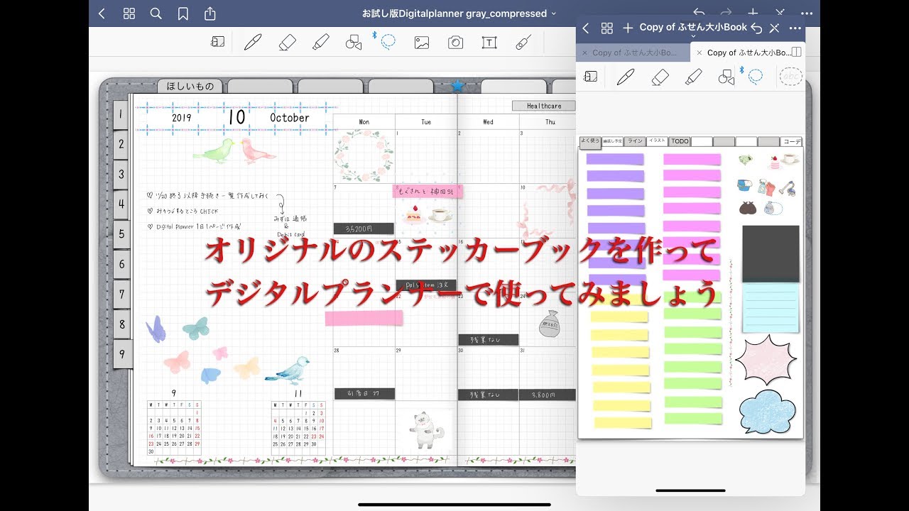Tap the October heading text
Screen dimensions: 909x511
coord(290,118)
